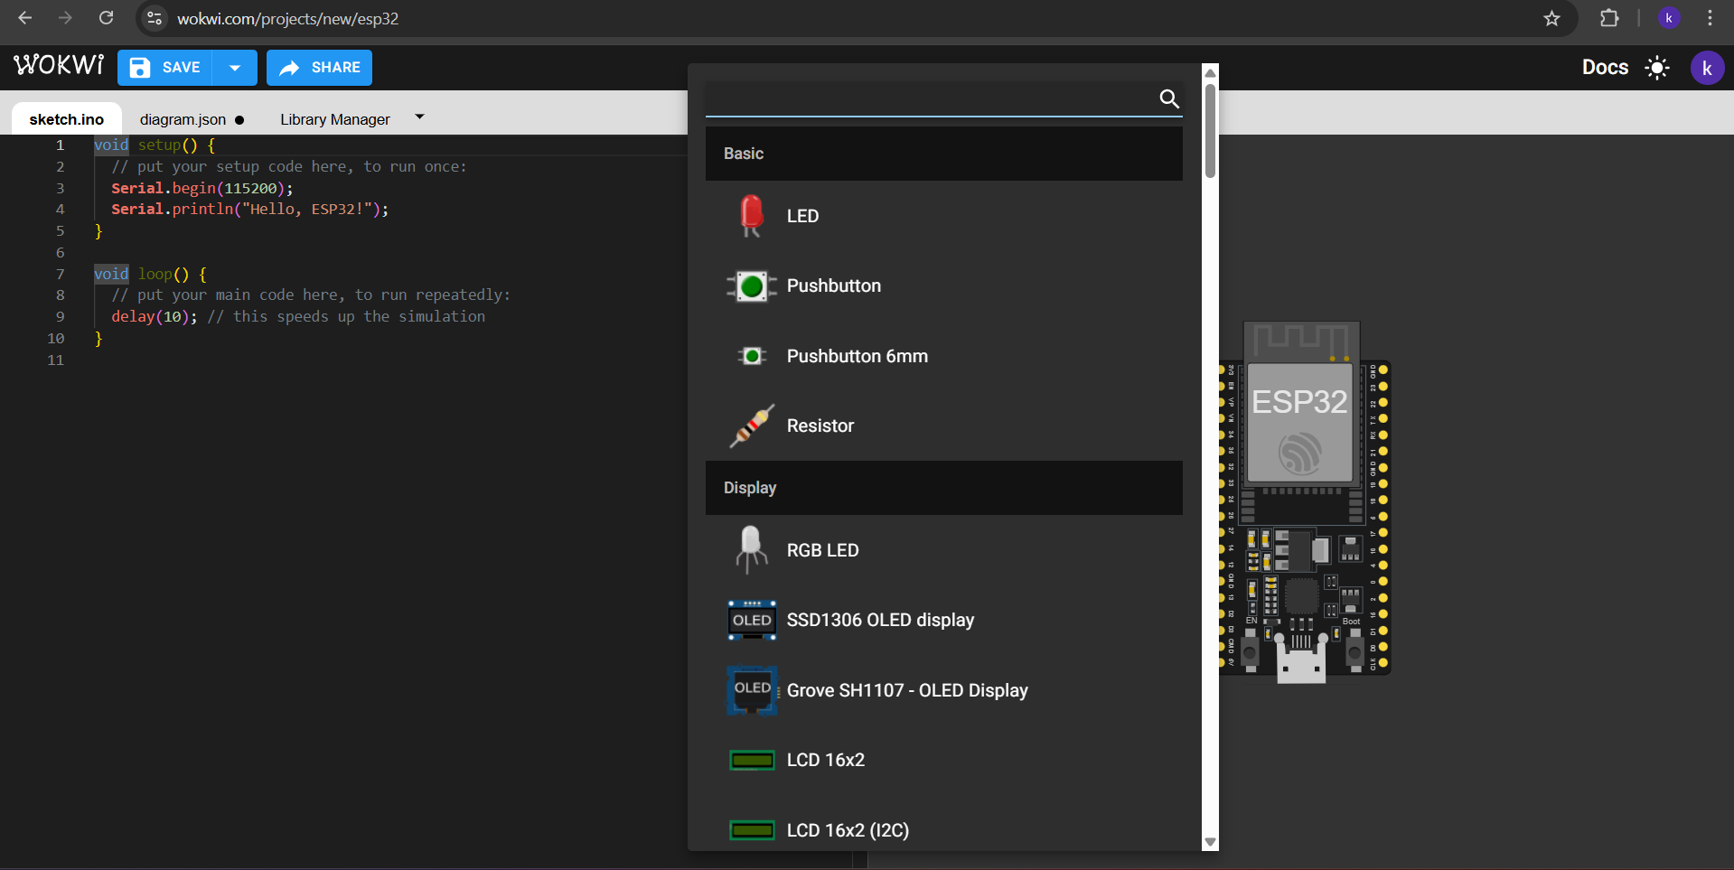1734x870 pixels.
Task: Save the project with Save button
Action: click(x=165, y=68)
